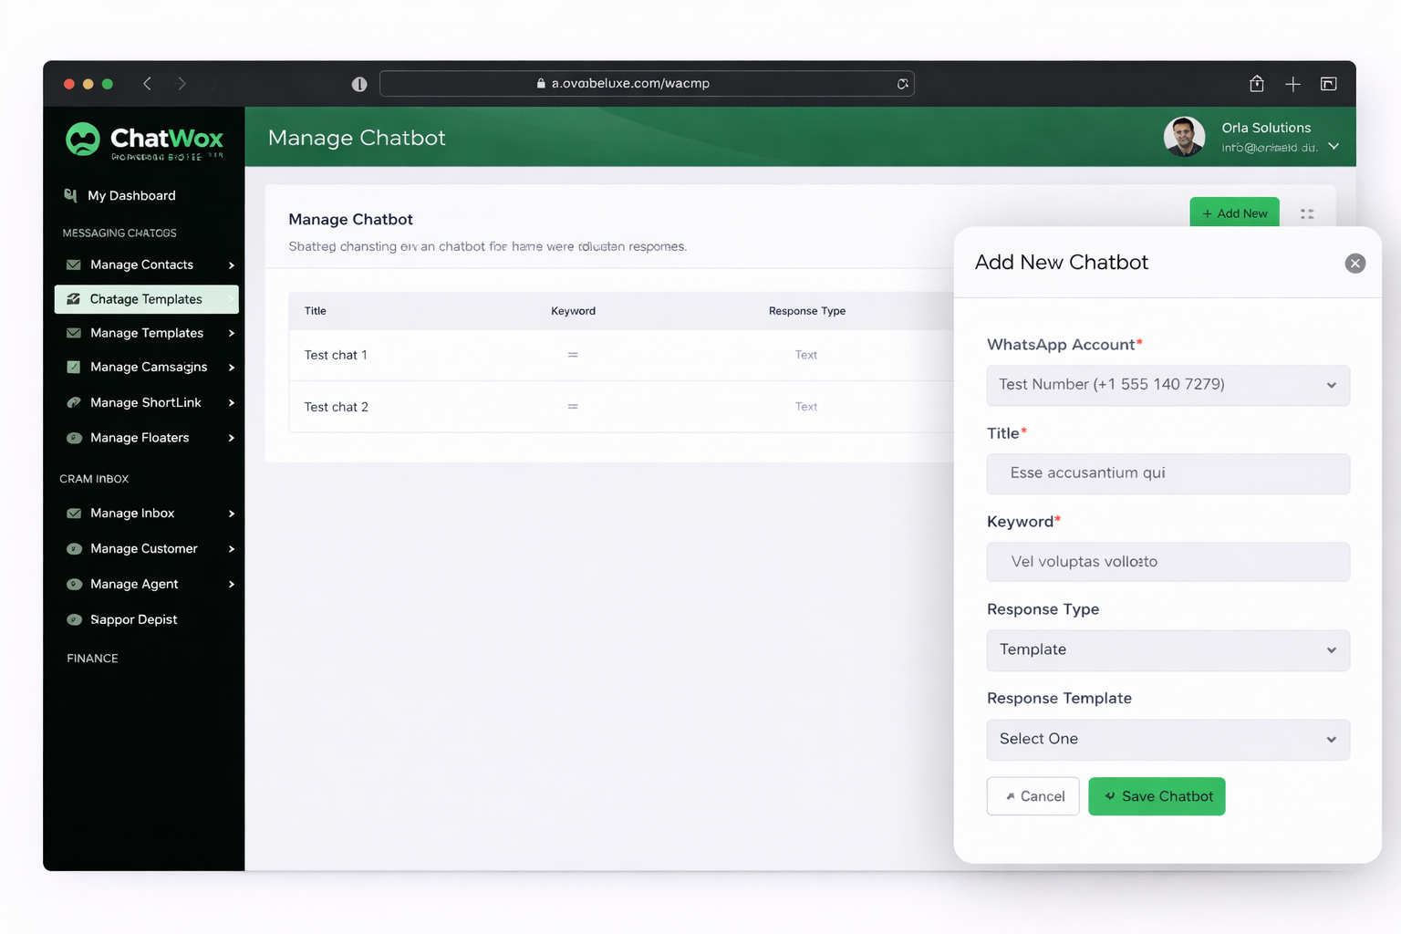1401x934 pixels.
Task: Open a new browser tab with plus icon
Action: 1292,84
